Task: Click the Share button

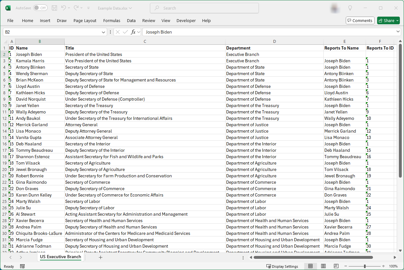Action: click(x=388, y=20)
